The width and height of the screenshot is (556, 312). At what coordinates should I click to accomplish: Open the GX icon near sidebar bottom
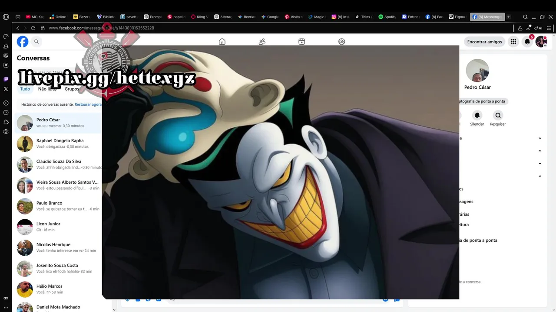[x=6, y=298]
